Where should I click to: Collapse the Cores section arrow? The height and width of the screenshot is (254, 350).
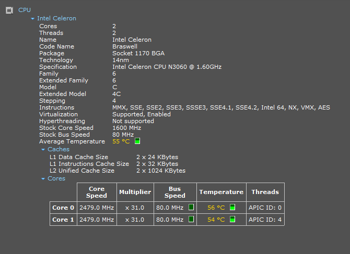tap(43, 179)
